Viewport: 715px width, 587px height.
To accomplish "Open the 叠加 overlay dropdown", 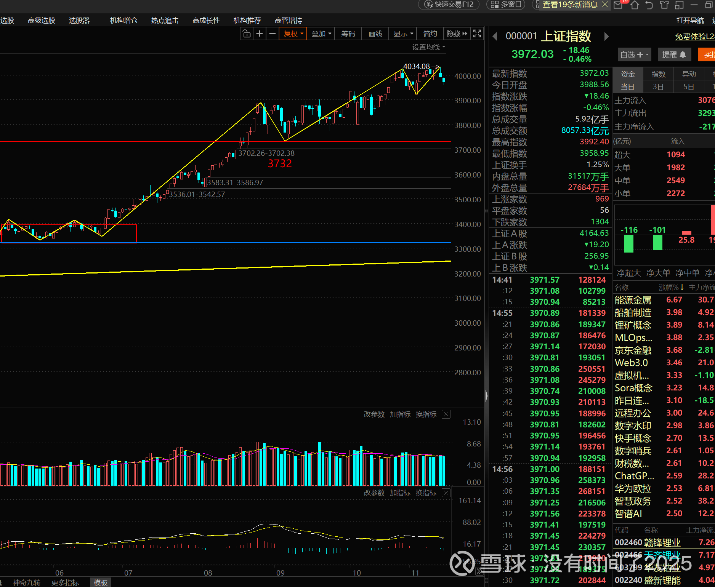I will [x=321, y=34].
